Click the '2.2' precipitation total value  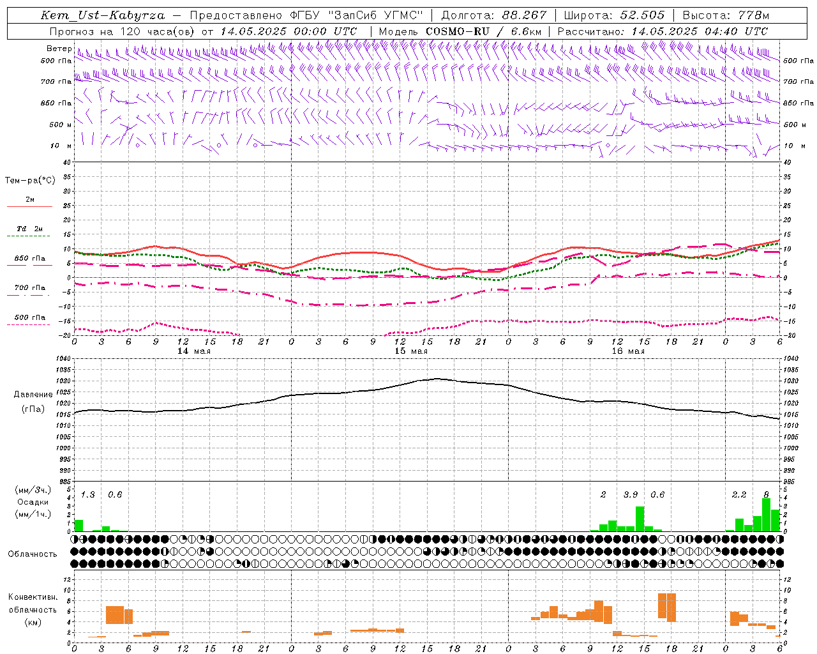tap(739, 495)
